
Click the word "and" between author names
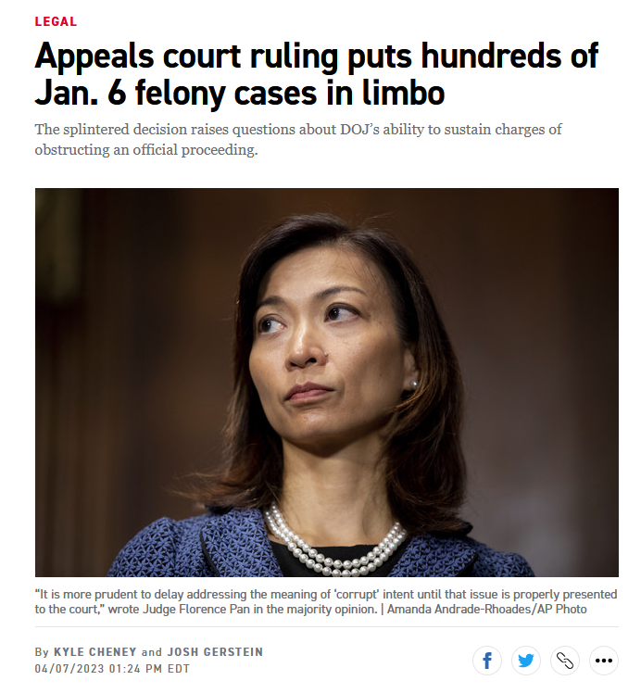152,652
